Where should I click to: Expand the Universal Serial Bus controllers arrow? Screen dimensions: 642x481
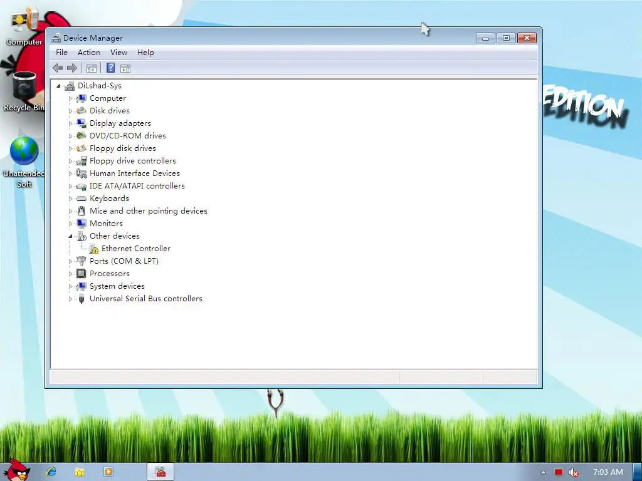point(70,299)
